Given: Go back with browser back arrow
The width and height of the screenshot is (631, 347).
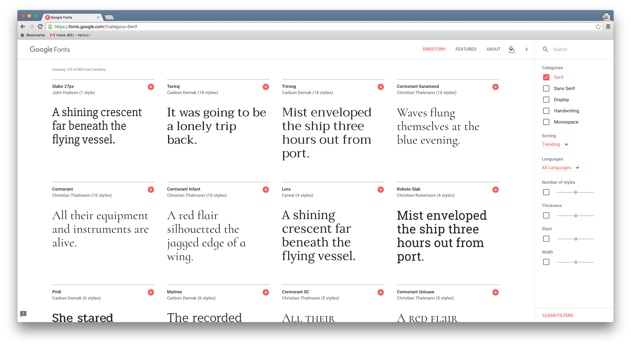Looking at the screenshot, I should click(23, 26).
